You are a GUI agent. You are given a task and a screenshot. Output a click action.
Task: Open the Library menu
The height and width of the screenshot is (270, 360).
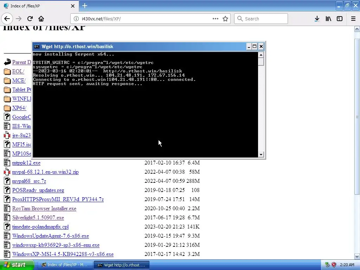click(x=328, y=19)
